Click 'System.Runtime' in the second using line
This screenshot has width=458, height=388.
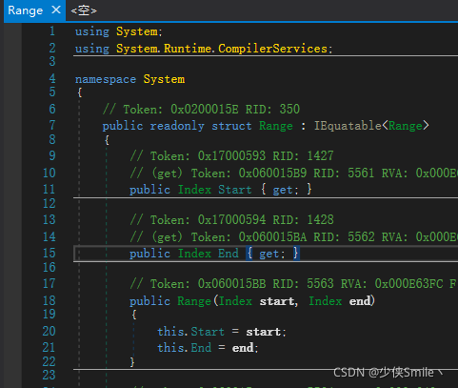coord(164,49)
